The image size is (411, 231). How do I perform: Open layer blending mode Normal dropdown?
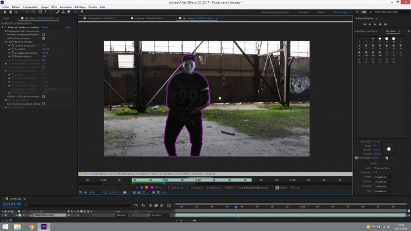(122, 215)
